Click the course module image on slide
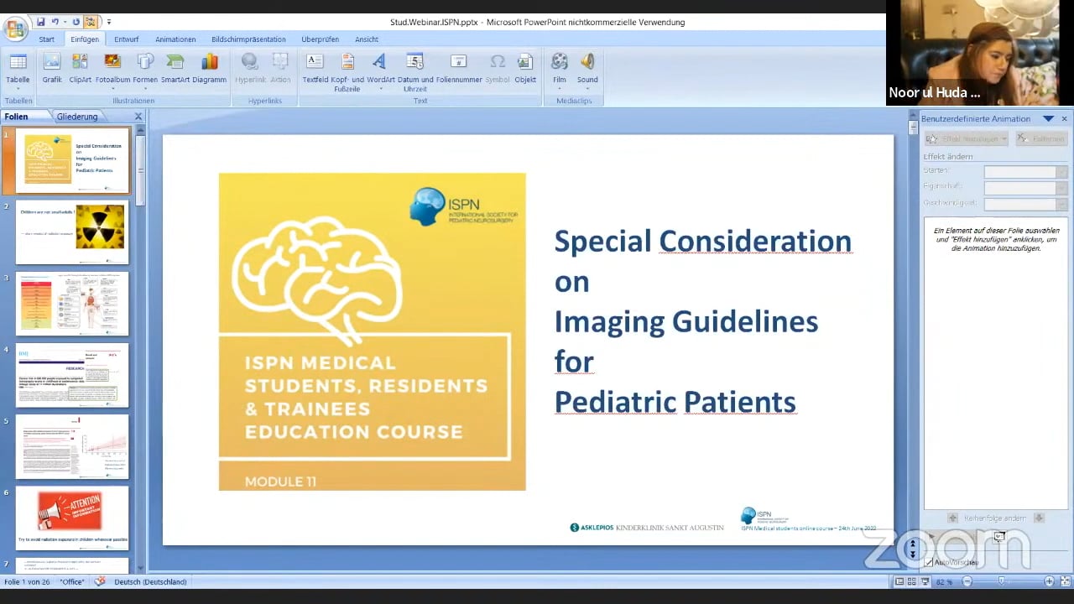Image resolution: width=1074 pixels, height=604 pixels. tap(372, 331)
